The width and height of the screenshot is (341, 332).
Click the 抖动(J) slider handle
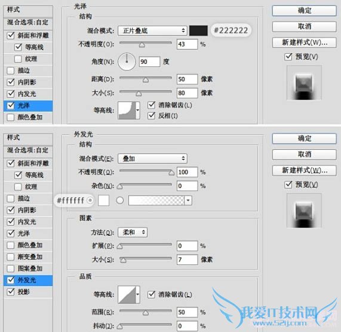point(120,327)
